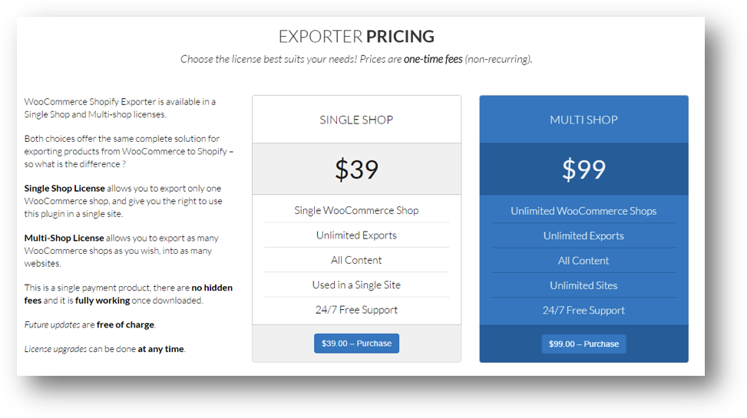This screenshot has width=747, height=418.
Task: Click 'Unlimited Exports' in Multi Shop card
Action: tap(583, 236)
